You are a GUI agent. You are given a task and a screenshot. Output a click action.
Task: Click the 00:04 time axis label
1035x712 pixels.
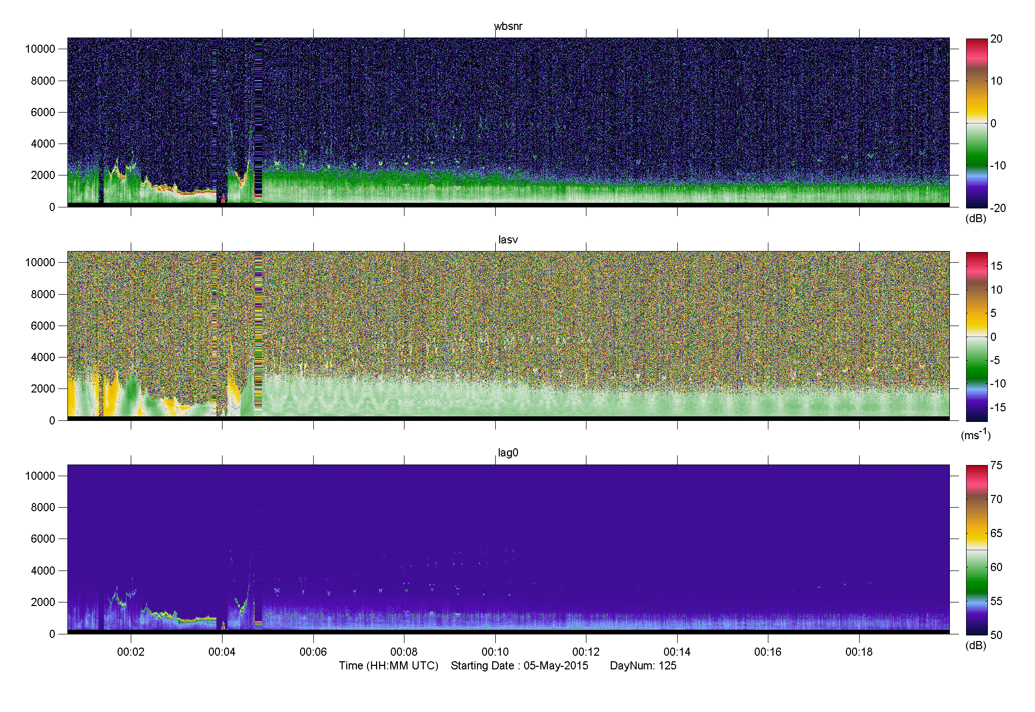tap(222, 652)
